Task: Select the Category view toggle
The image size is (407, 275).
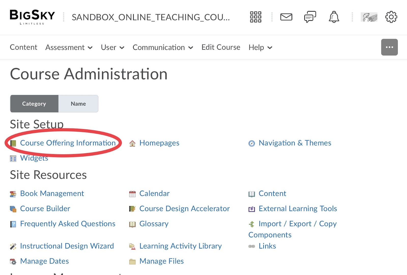Action: 34,104
